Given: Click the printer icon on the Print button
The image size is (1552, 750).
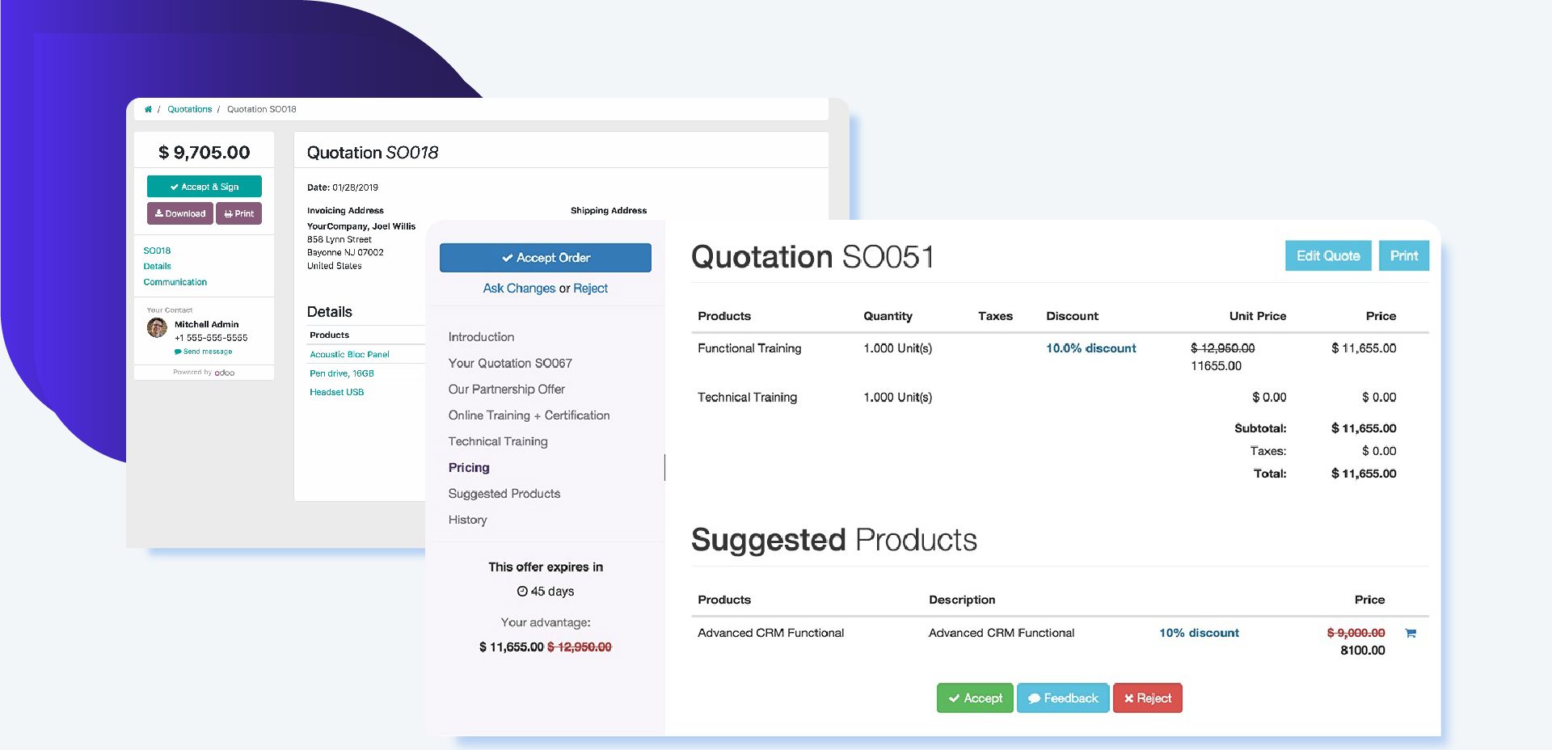Looking at the screenshot, I should click(x=227, y=213).
